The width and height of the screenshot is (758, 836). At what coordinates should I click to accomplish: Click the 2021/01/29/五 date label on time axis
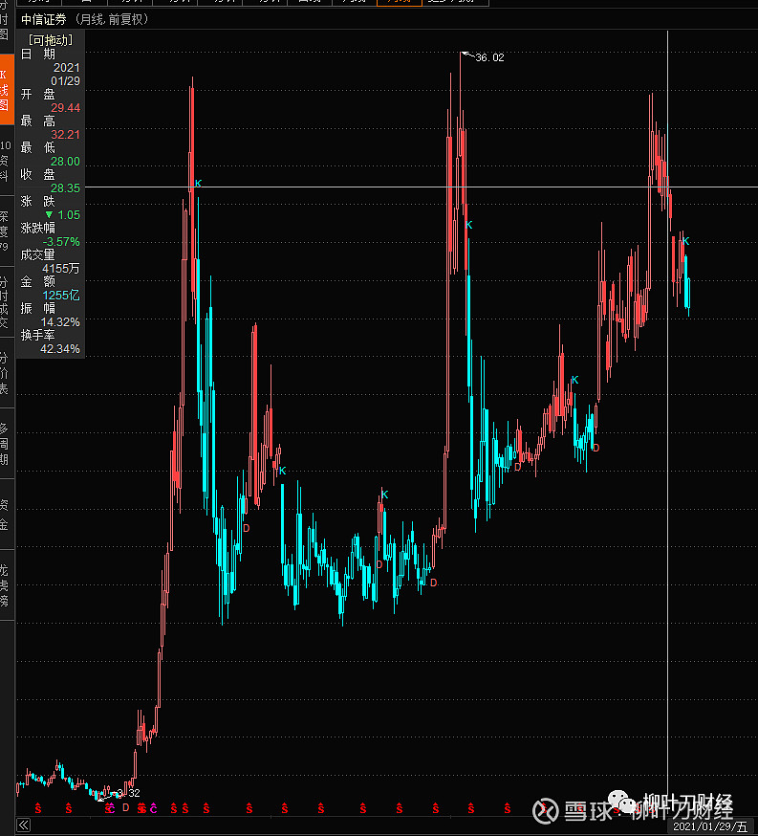710,826
